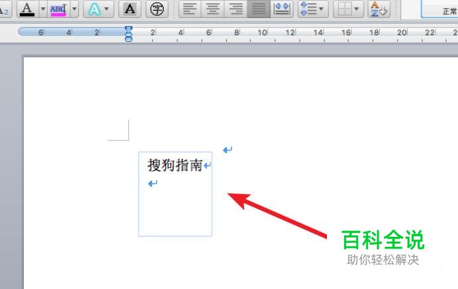This screenshot has height=289, width=458.
Task: Place cursor on empty second line in text box
Action: tap(153, 183)
